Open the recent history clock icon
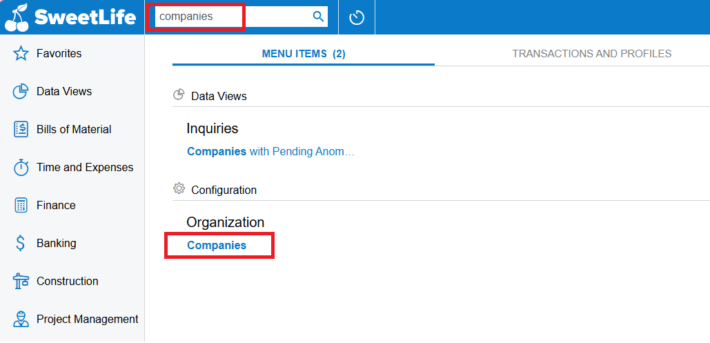The image size is (710, 343). click(357, 18)
